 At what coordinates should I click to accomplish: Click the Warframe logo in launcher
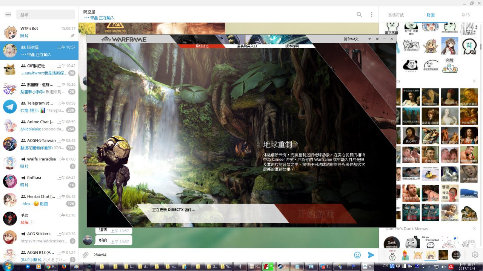124,39
